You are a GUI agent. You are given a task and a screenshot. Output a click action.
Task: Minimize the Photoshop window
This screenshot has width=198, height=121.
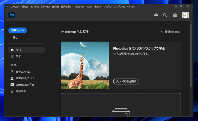click(x=176, y=6)
